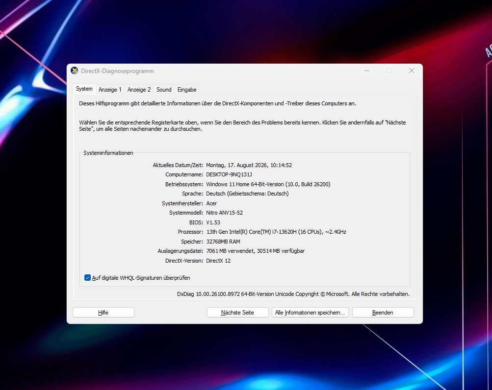Viewport: 492px width, 390px height.
Task: Click the Systeminformationen group label
Action: click(108, 153)
